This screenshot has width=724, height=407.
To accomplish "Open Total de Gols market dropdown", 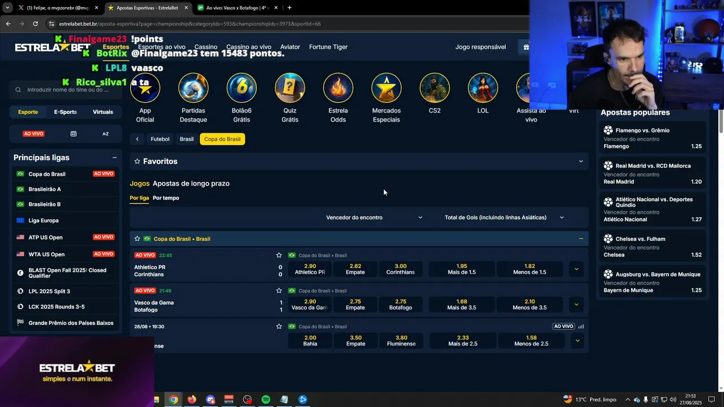I will pyautogui.click(x=504, y=218).
